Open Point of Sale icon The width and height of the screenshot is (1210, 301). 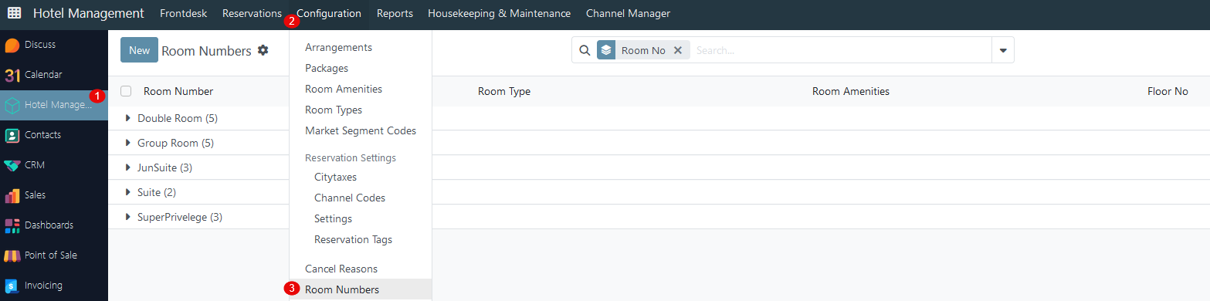click(x=12, y=255)
